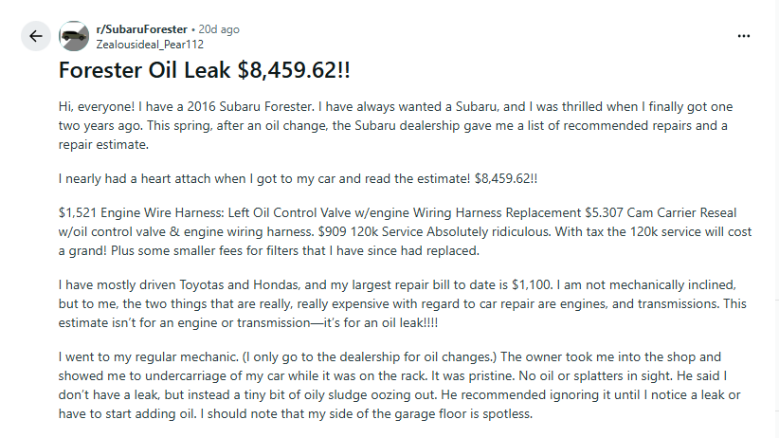Go back using the left arrow button

click(x=36, y=36)
